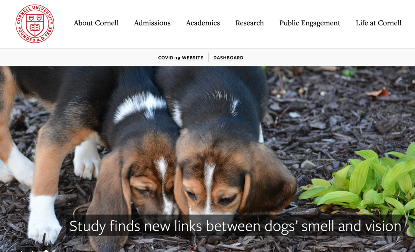The image size is (415, 252).
Task: Expand the Public Engagement navigation item
Action: [310, 23]
